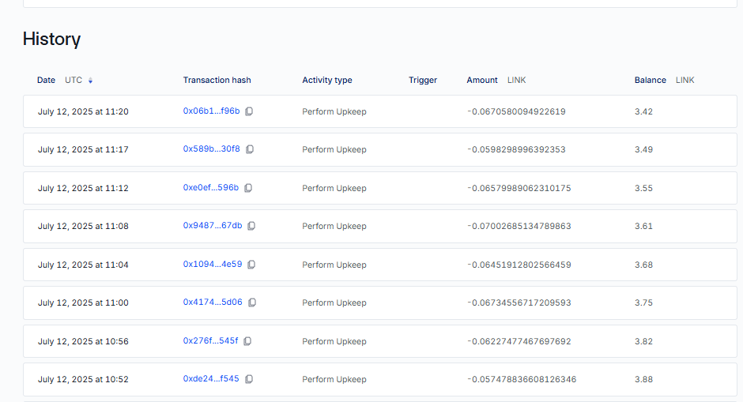Click balance value 3.42
Image resolution: width=743 pixels, height=402 pixels.
(643, 111)
